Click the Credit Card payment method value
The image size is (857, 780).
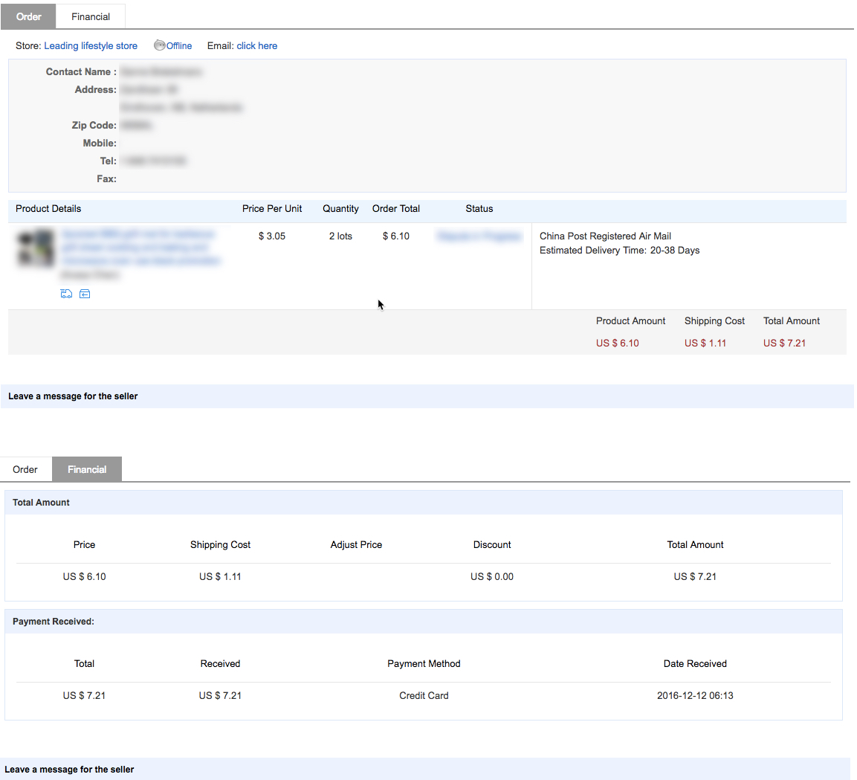pos(424,695)
